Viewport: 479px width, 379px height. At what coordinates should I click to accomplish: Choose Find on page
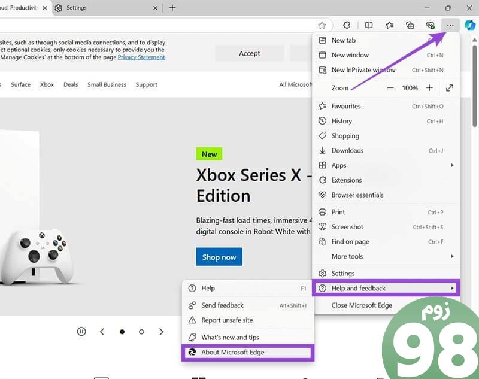coord(386,241)
